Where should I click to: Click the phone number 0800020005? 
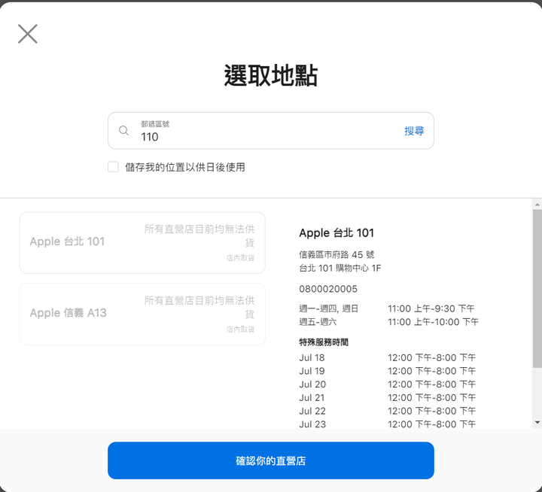[x=328, y=289]
